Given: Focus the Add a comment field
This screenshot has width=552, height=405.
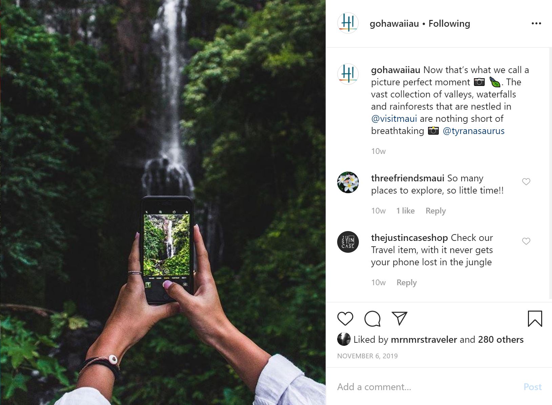Looking at the screenshot, I should (x=427, y=387).
